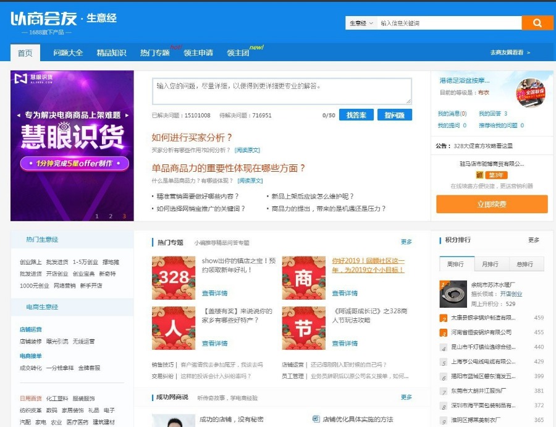The height and width of the screenshot is (427, 556).
Task: Click the 诚 integrity badge beside the company name
Action: pos(479,175)
